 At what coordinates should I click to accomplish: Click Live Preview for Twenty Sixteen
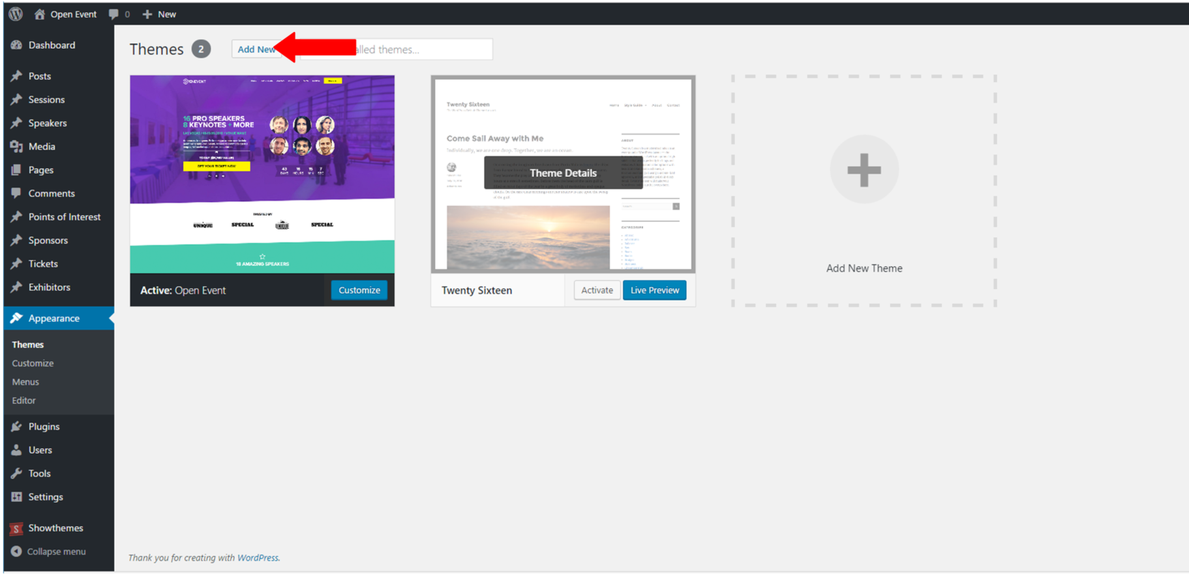click(x=655, y=290)
